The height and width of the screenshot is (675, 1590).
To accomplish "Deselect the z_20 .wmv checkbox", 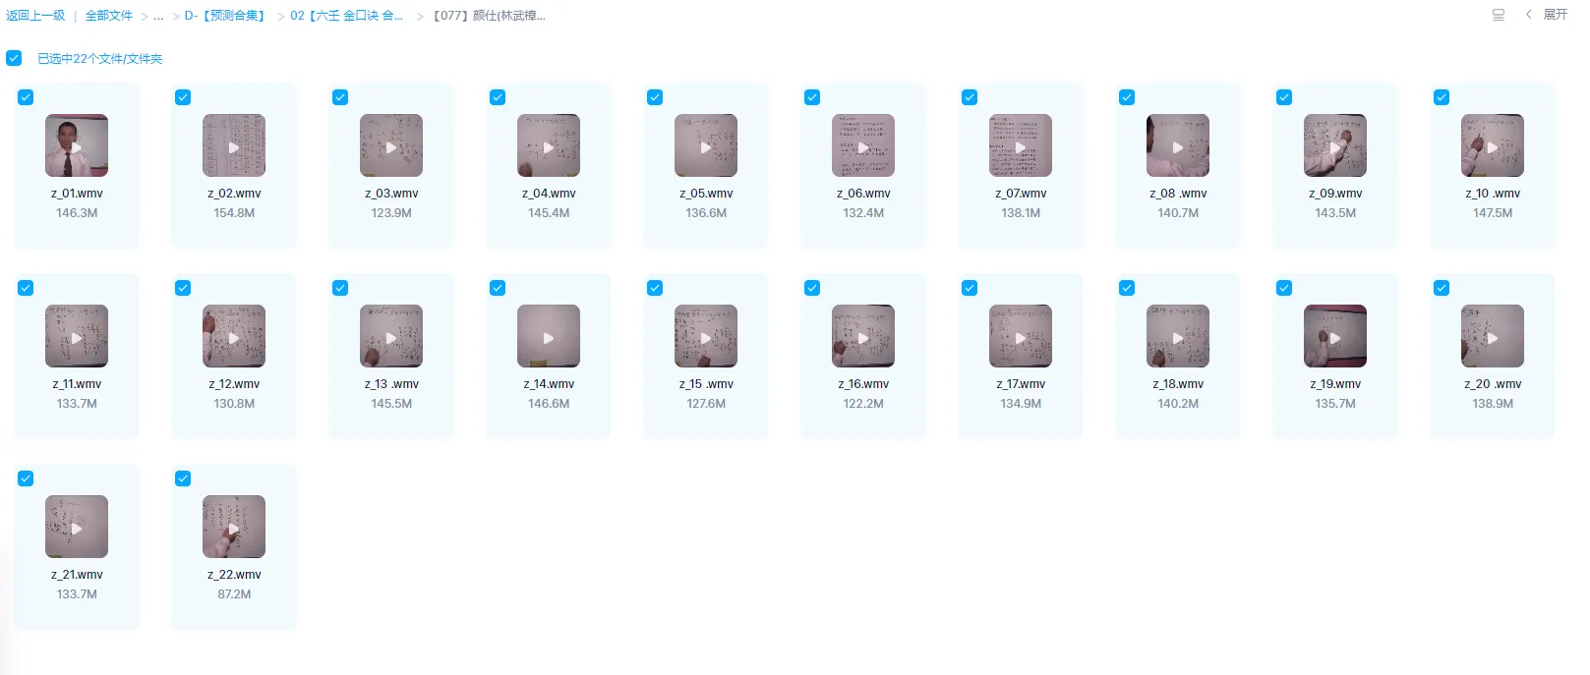I will pyautogui.click(x=1442, y=288).
